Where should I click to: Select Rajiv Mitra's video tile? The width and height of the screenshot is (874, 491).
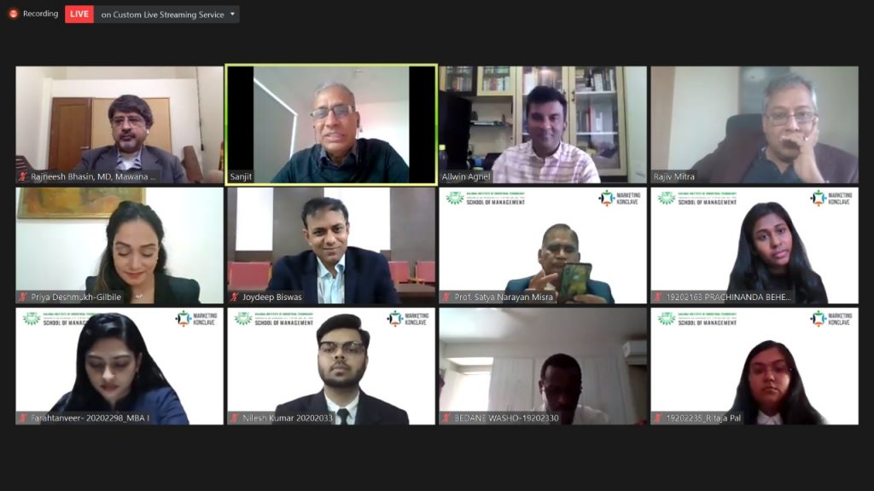[x=755, y=124]
